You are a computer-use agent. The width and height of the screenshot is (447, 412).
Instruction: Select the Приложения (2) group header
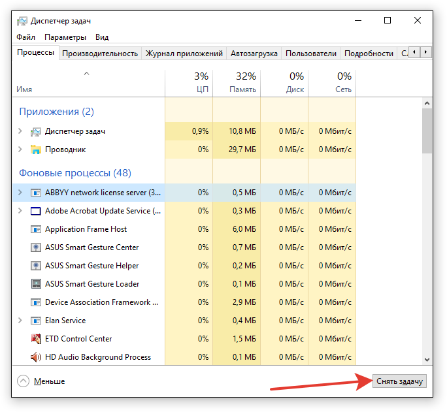click(56, 112)
